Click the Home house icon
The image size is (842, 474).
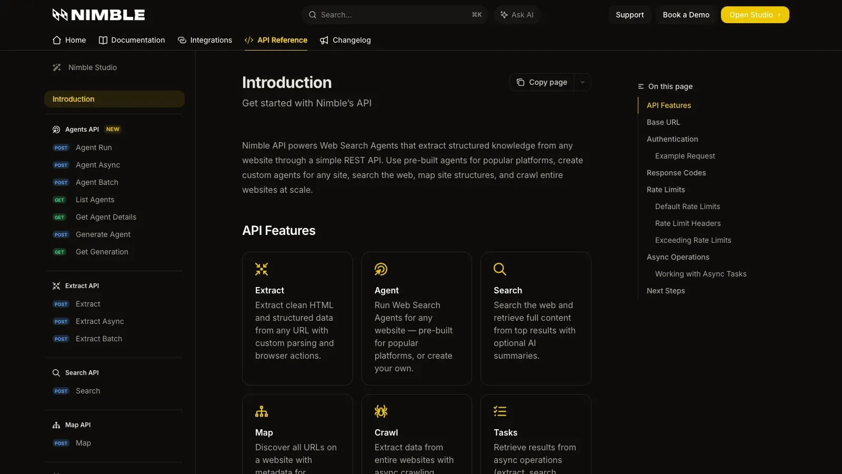(57, 40)
